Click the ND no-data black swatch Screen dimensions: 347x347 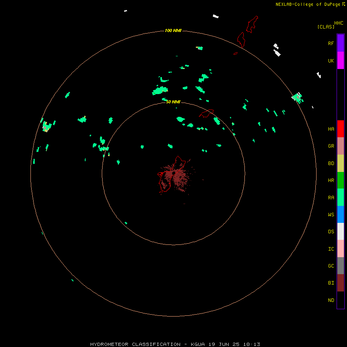[340, 300]
